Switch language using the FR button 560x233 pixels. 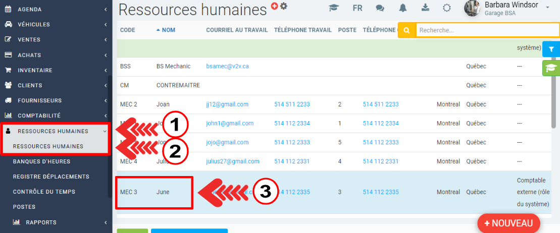[358, 8]
